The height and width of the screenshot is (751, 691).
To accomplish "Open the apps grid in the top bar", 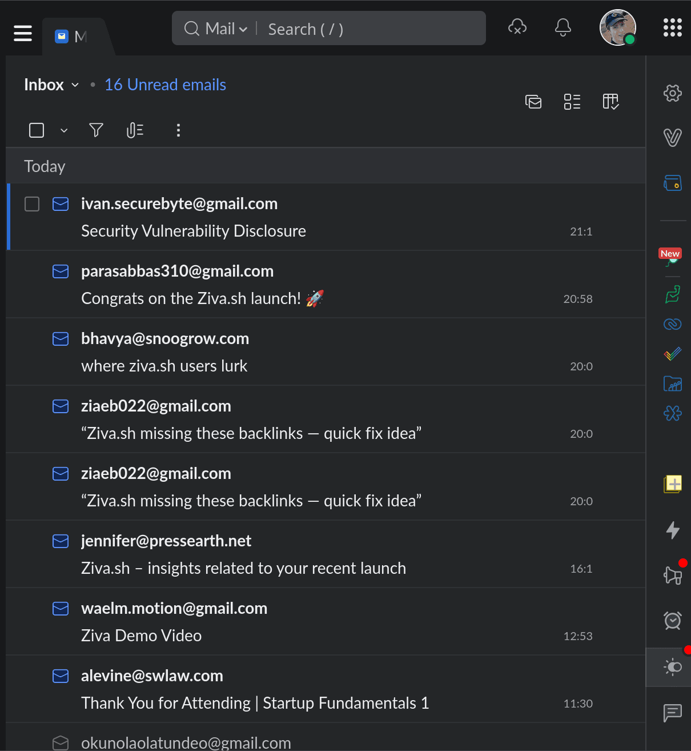I will pyautogui.click(x=672, y=27).
